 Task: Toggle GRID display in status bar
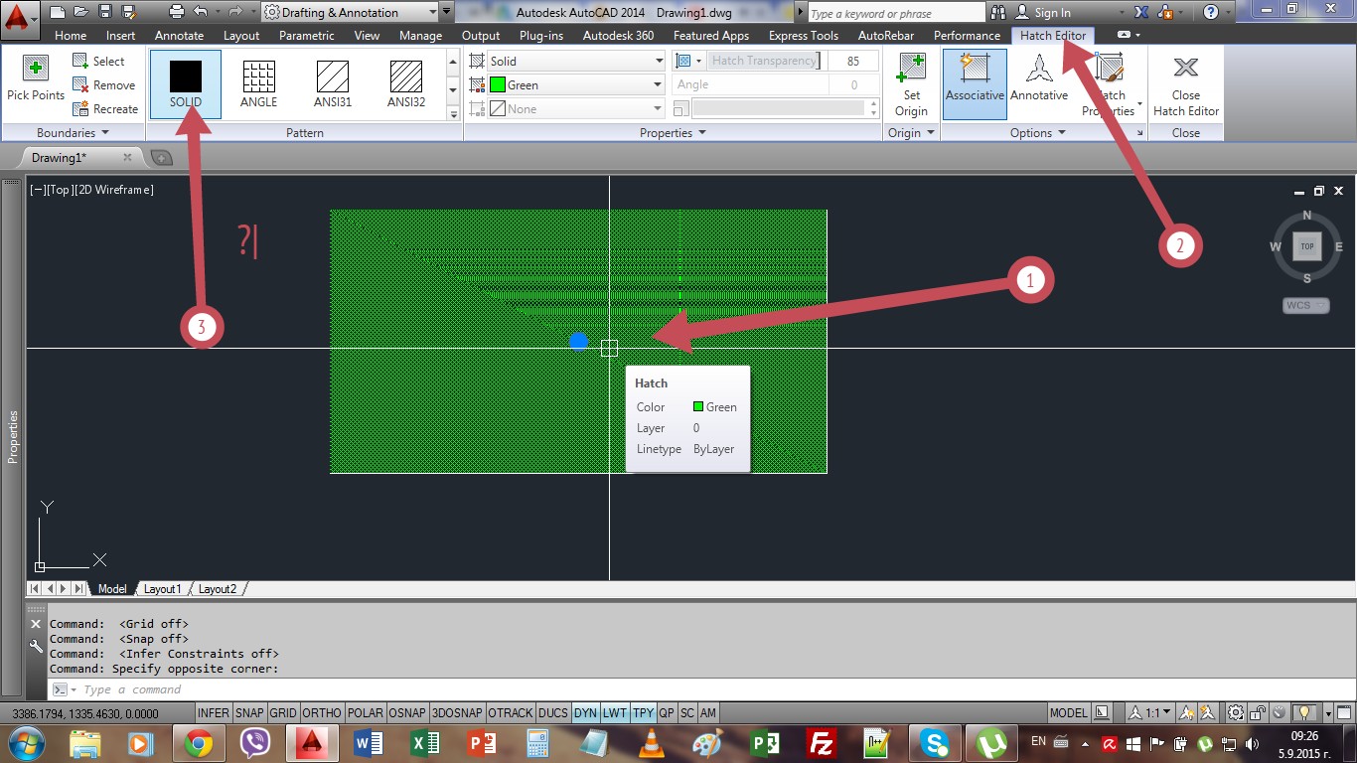[282, 712]
